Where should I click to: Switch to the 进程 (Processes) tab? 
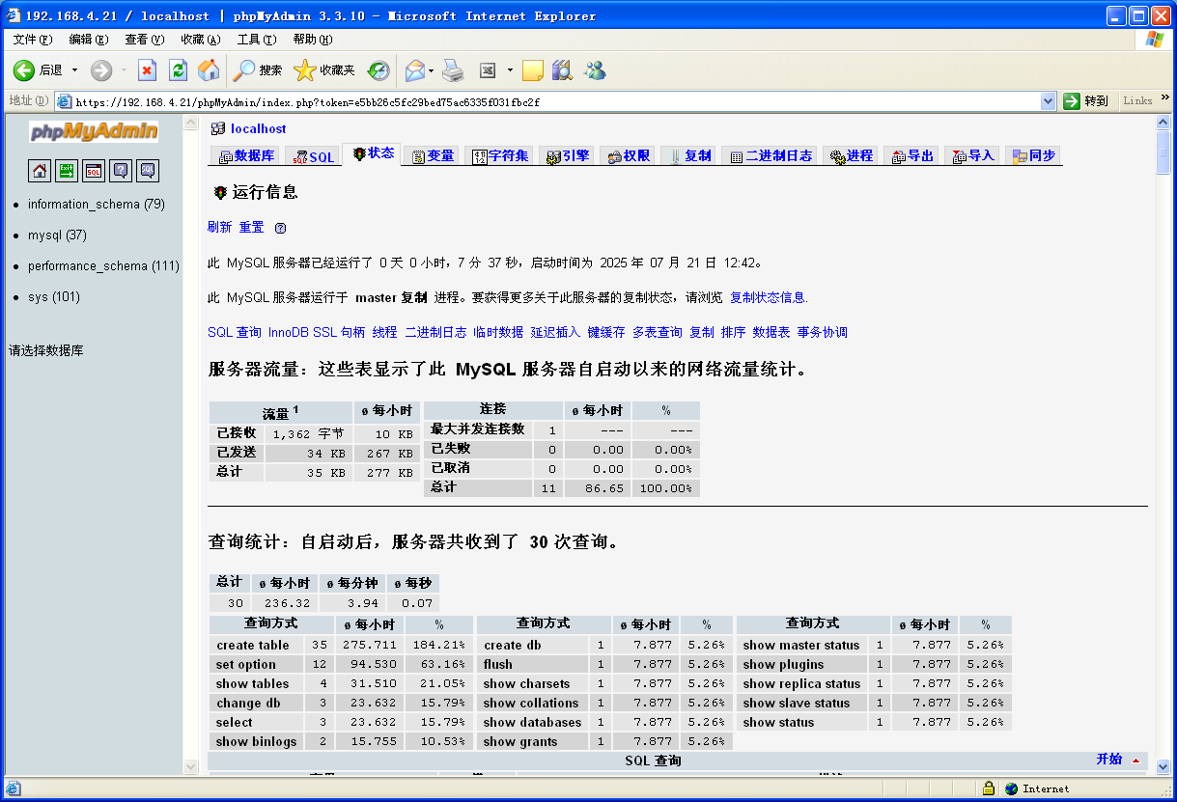click(x=851, y=156)
